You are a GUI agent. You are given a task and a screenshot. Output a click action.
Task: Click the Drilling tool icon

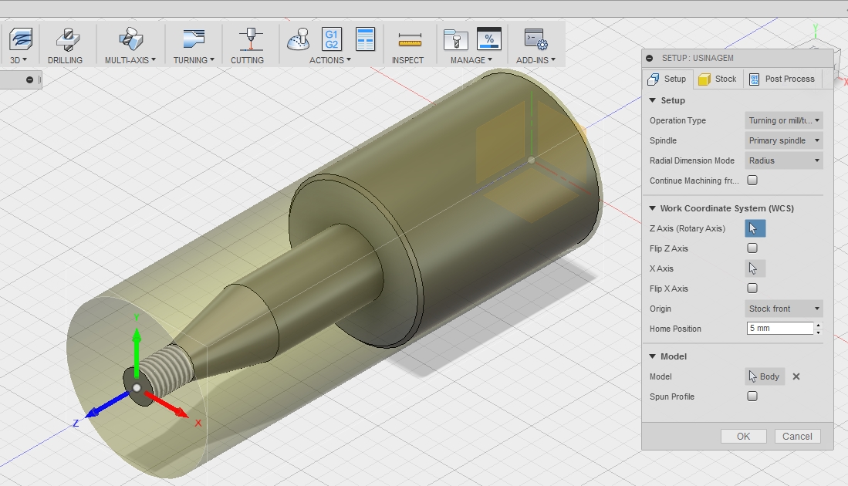pos(65,39)
